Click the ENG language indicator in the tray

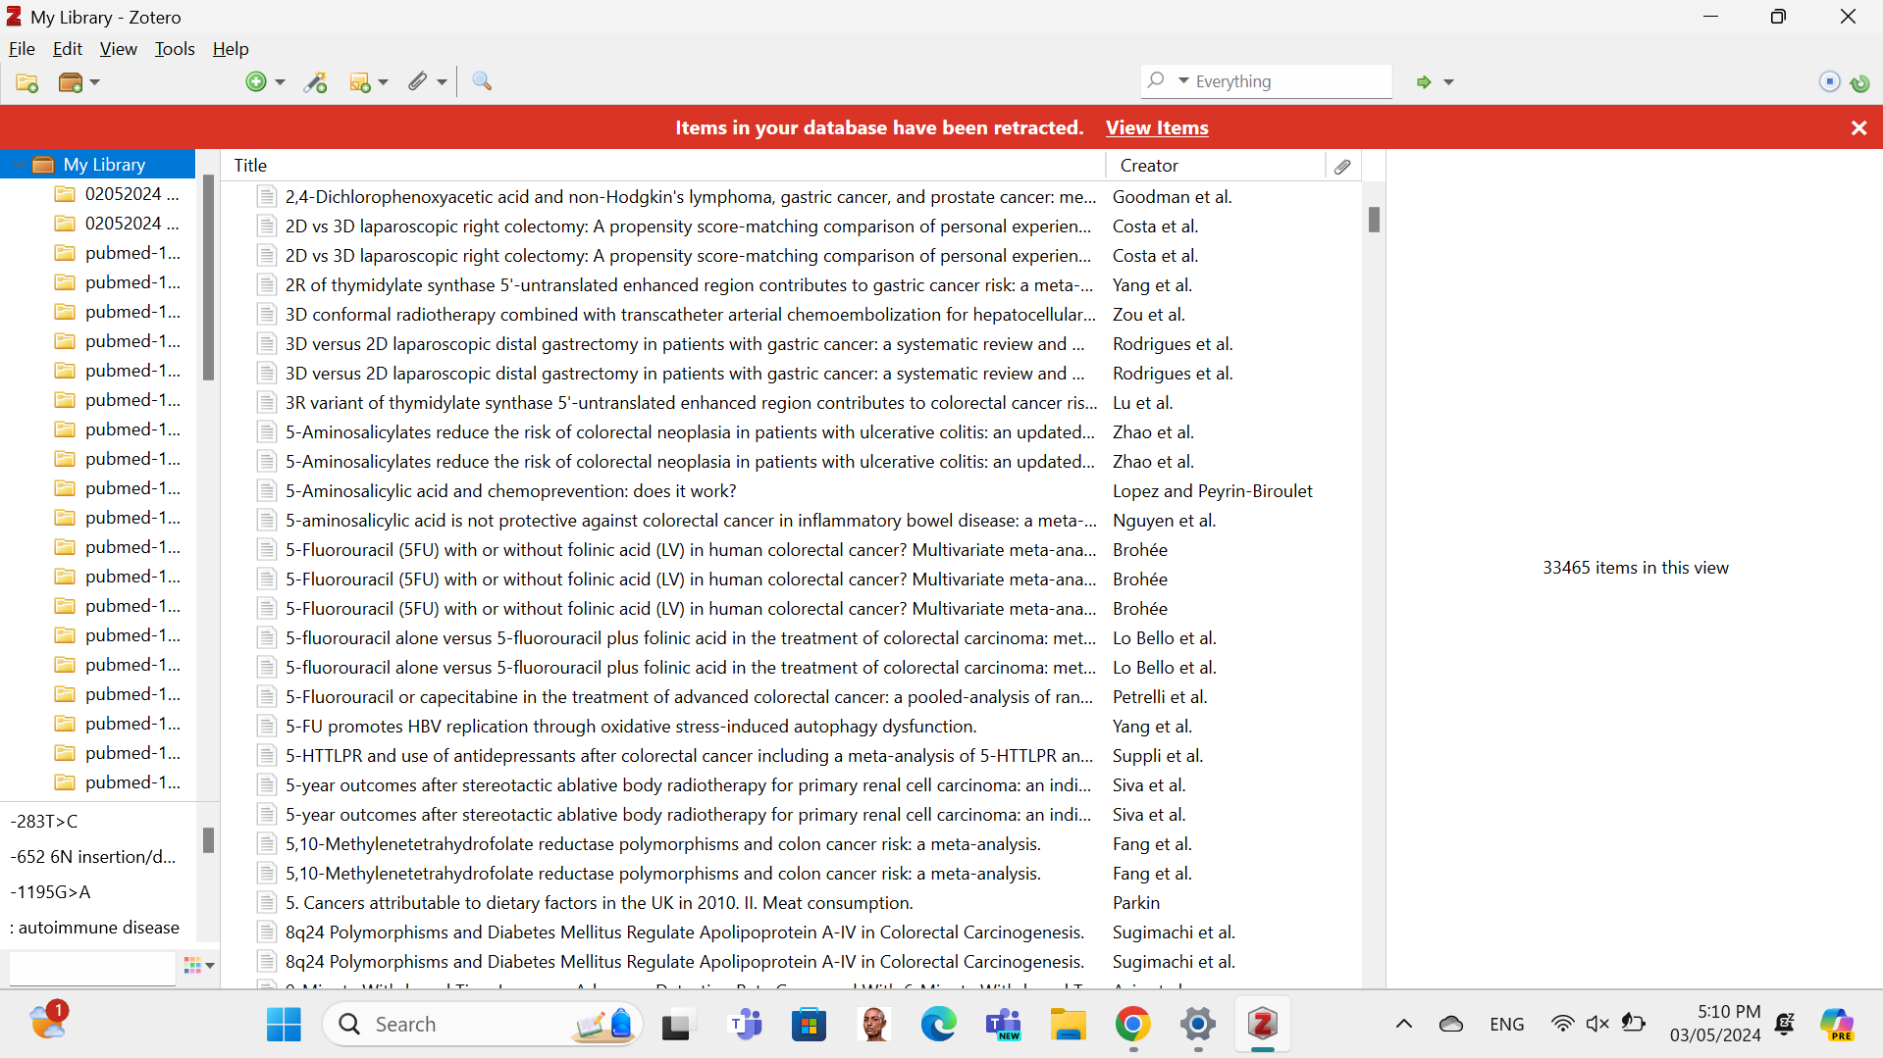[x=1506, y=1024]
